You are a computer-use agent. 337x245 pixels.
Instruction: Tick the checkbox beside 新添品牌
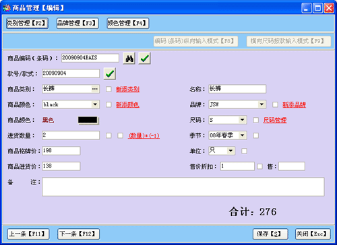(x=275, y=104)
